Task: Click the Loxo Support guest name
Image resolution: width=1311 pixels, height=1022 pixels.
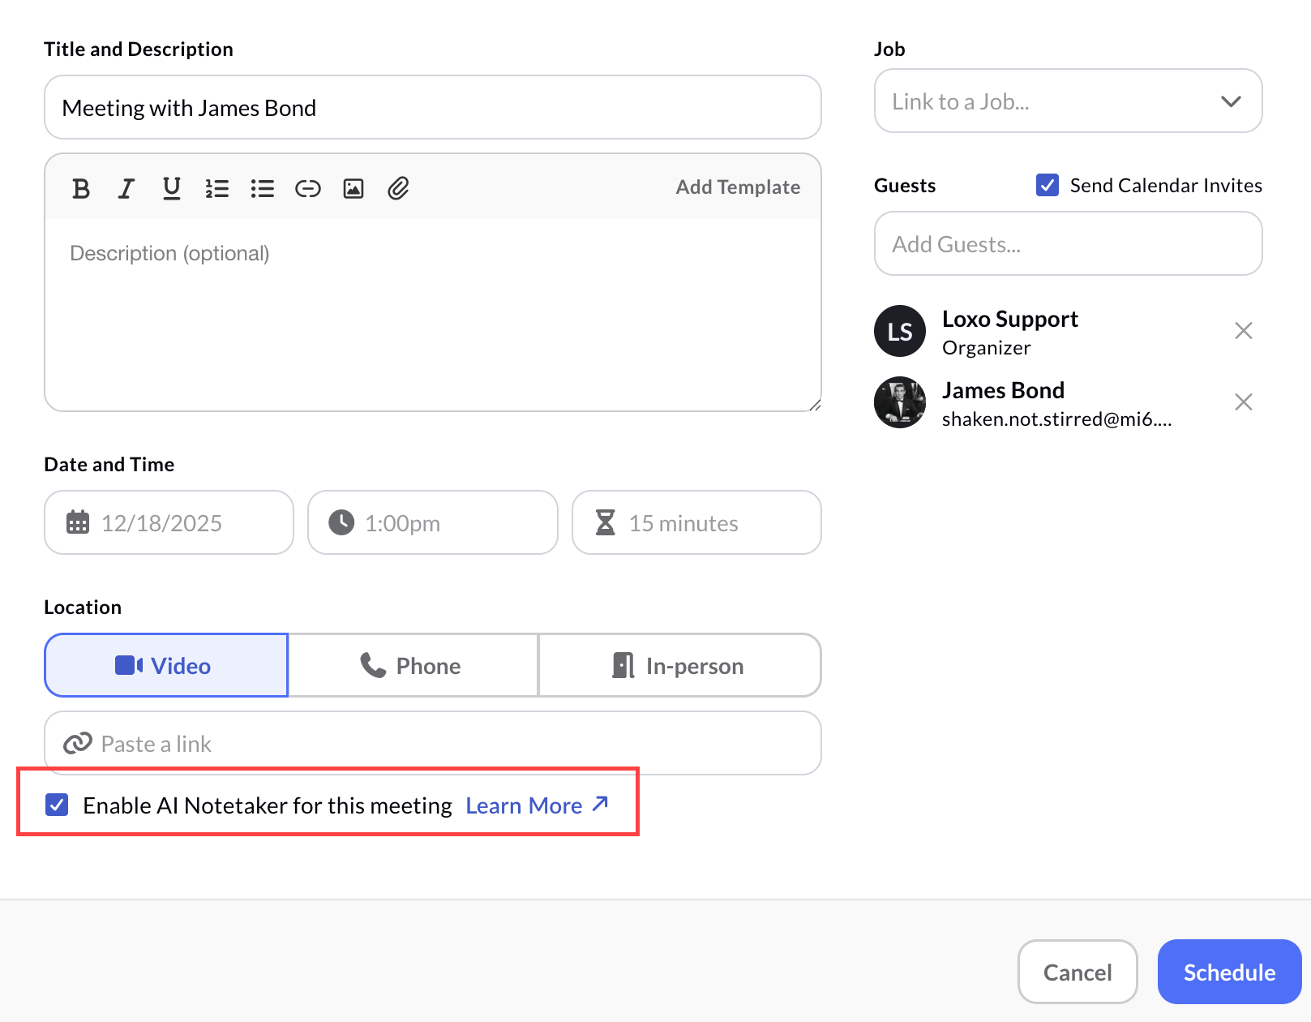Action: [1010, 319]
